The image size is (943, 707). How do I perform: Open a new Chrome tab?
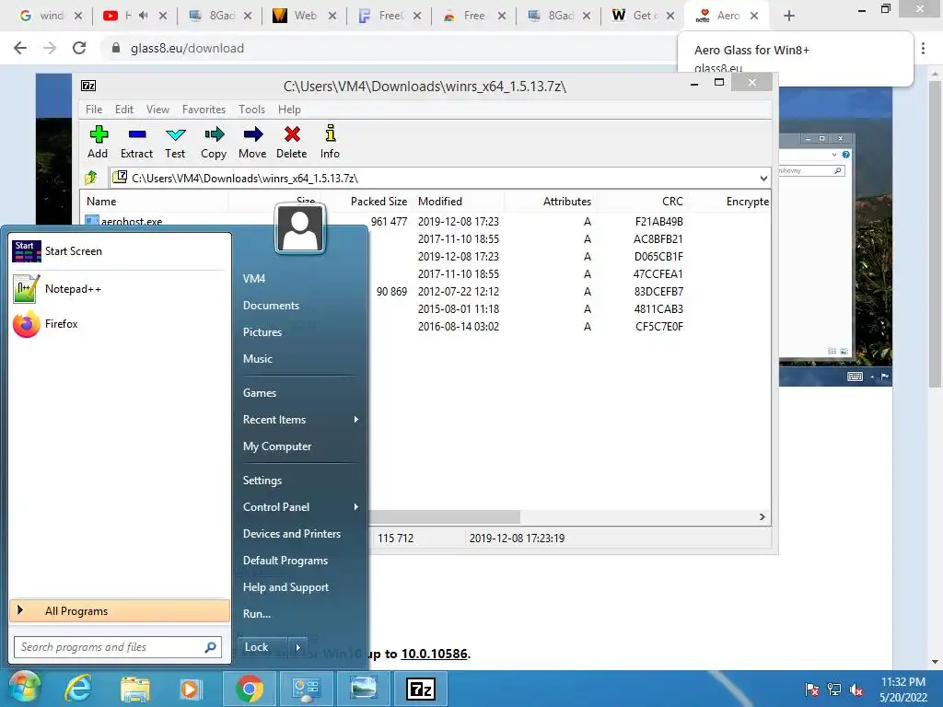tap(789, 16)
